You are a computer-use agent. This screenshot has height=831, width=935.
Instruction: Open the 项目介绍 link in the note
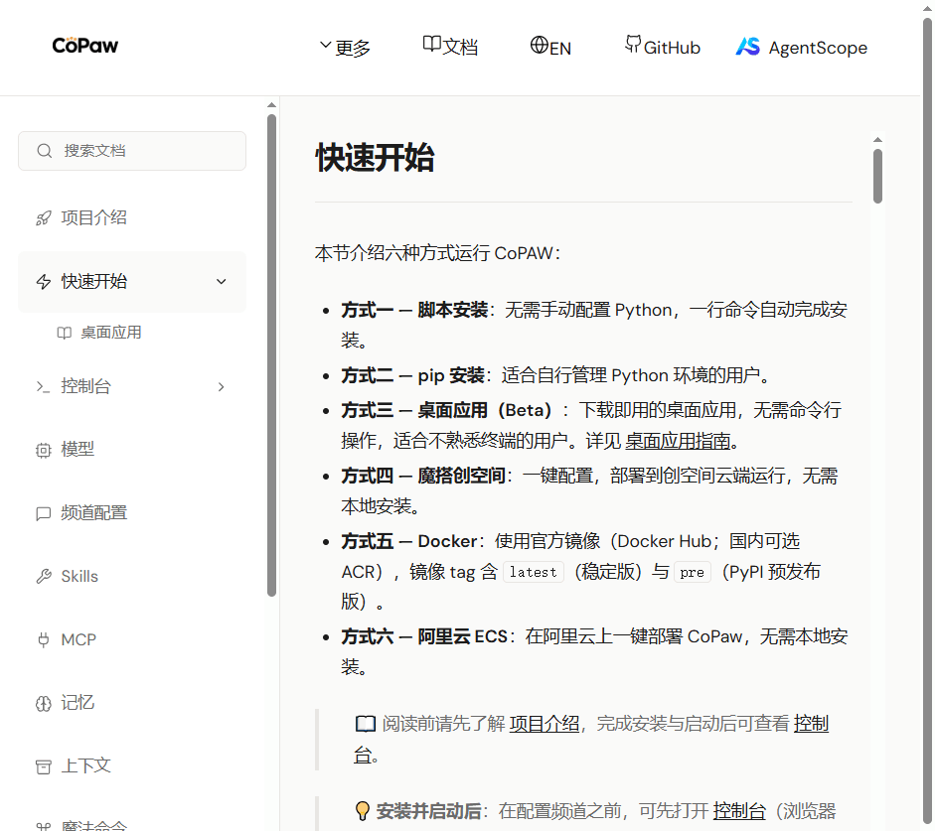(544, 724)
